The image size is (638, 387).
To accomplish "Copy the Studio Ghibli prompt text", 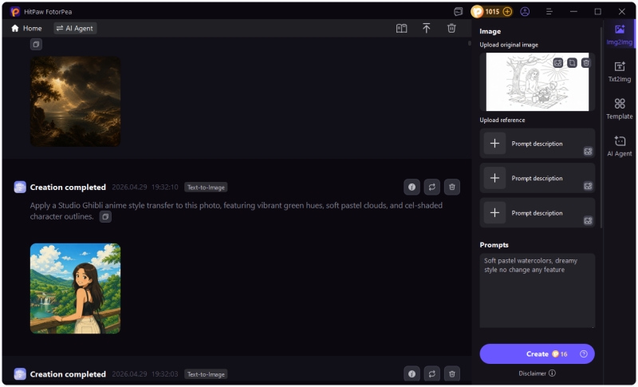I will click(105, 217).
